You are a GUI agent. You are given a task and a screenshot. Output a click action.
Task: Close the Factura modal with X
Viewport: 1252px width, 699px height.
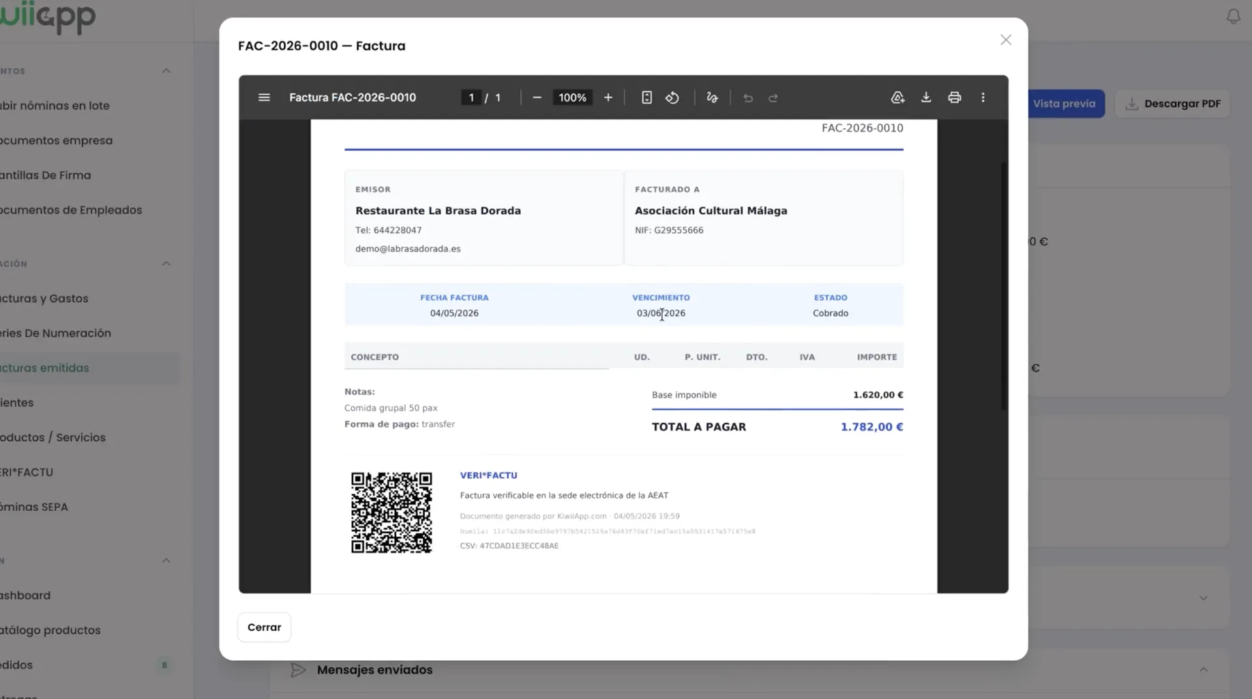point(1006,40)
